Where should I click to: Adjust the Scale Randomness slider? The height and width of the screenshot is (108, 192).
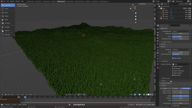[181, 54]
